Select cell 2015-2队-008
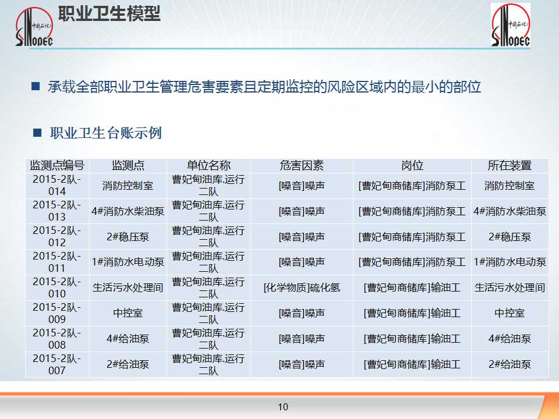 coord(57,339)
